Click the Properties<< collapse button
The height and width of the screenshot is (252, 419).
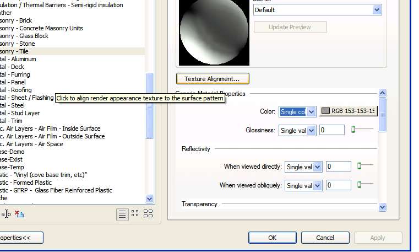pyautogui.click(x=21, y=238)
